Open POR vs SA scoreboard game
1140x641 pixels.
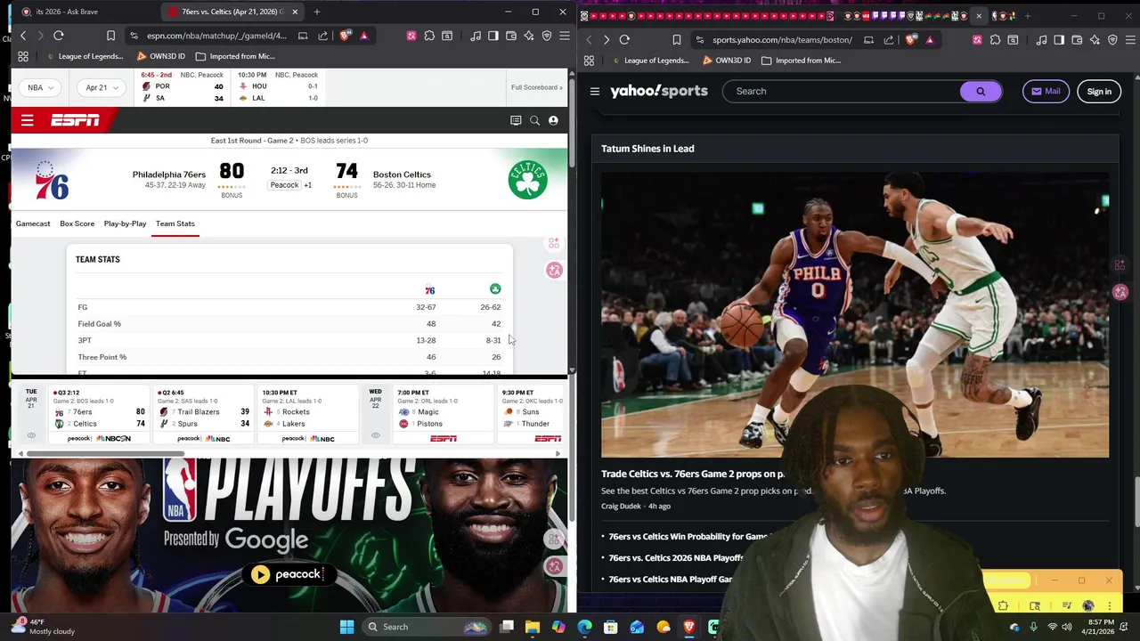[183, 87]
